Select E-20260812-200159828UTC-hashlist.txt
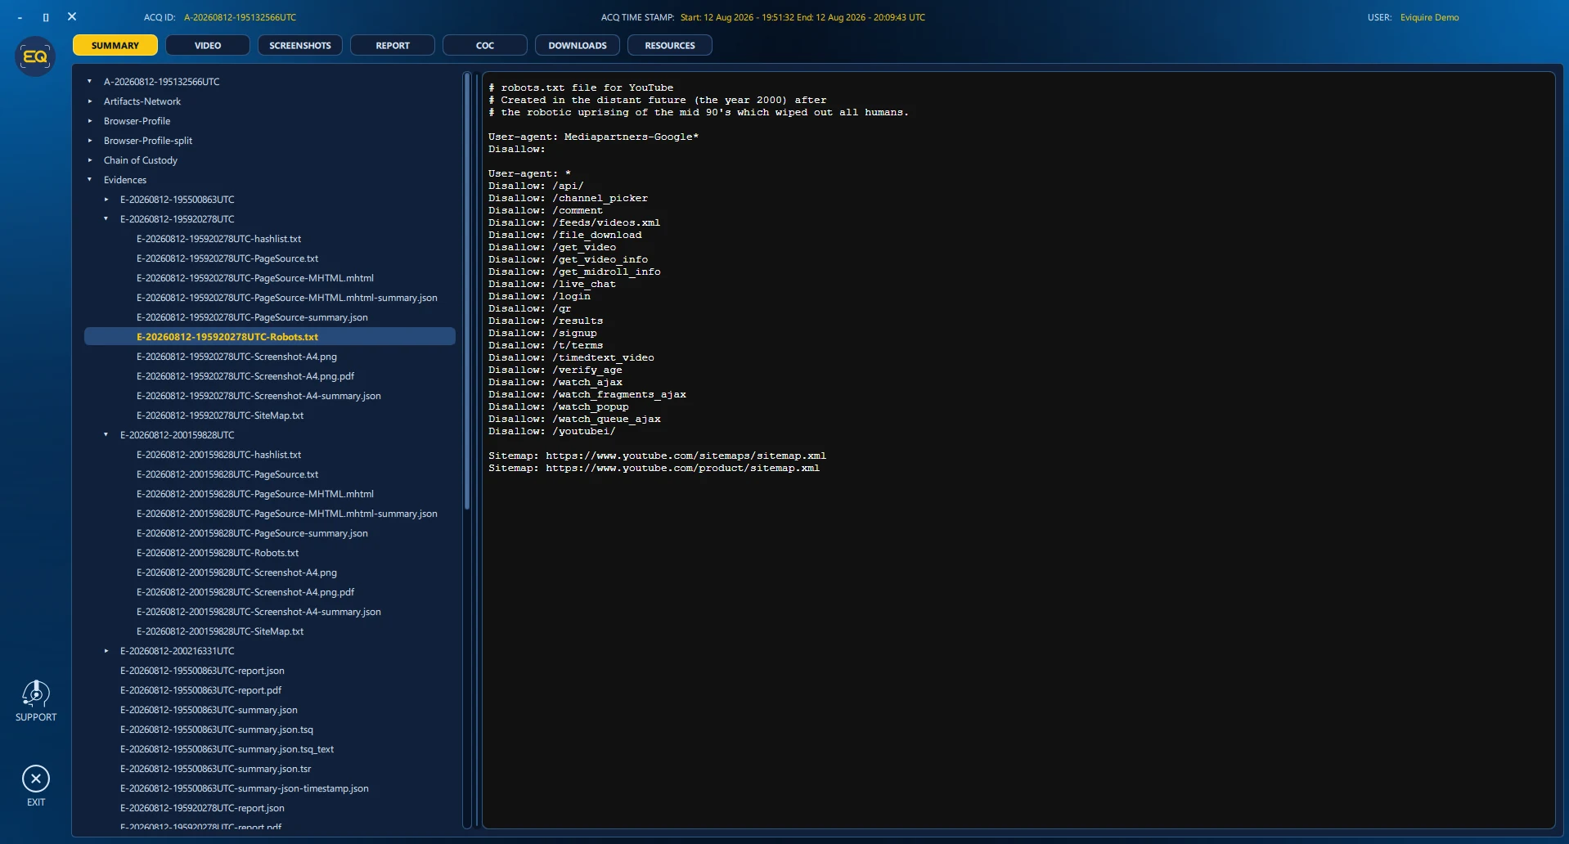The width and height of the screenshot is (1569, 844). (x=218, y=455)
